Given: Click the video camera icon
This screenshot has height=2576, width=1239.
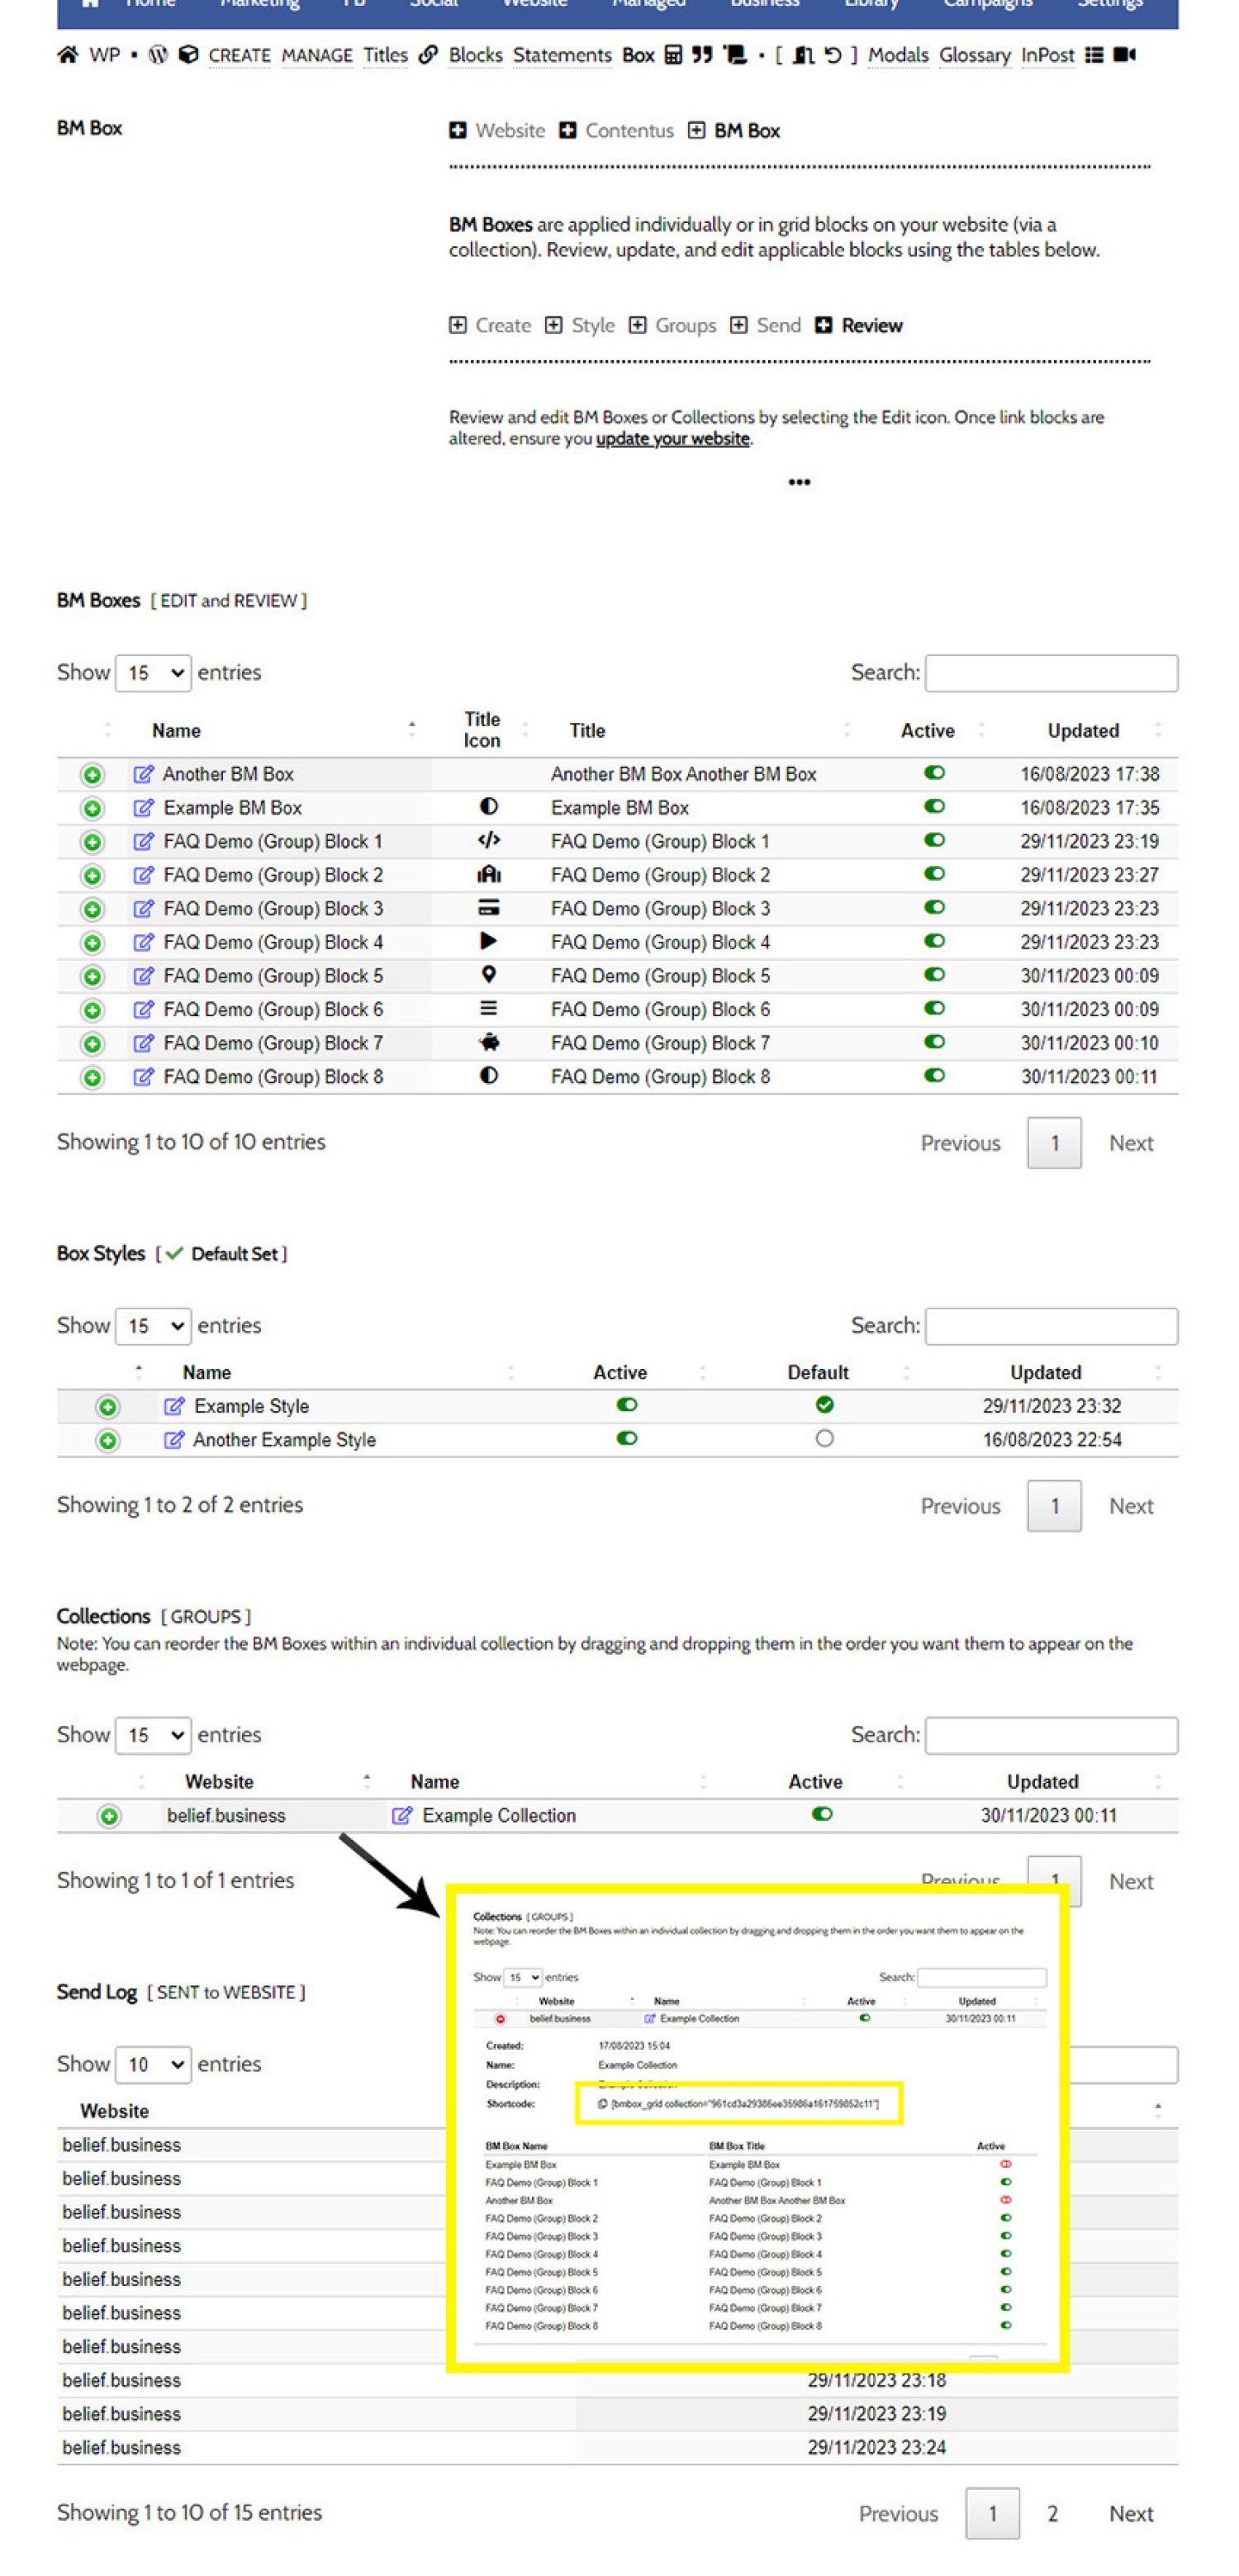Looking at the screenshot, I should click(x=1124, y=55).
